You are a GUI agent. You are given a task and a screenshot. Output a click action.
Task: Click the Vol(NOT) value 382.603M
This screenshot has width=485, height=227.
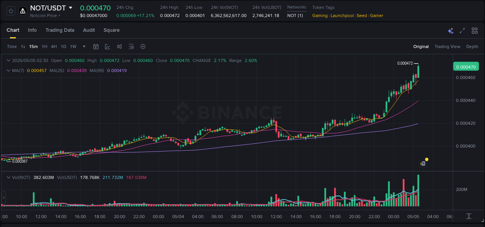[43, 177]
